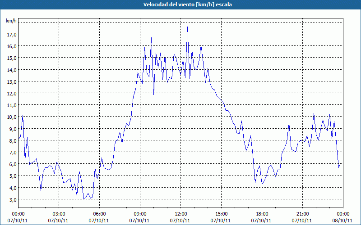Screen dimensions: 361x225
Task: Select the 11,0 y-axis value
Action: click(12, 105)
